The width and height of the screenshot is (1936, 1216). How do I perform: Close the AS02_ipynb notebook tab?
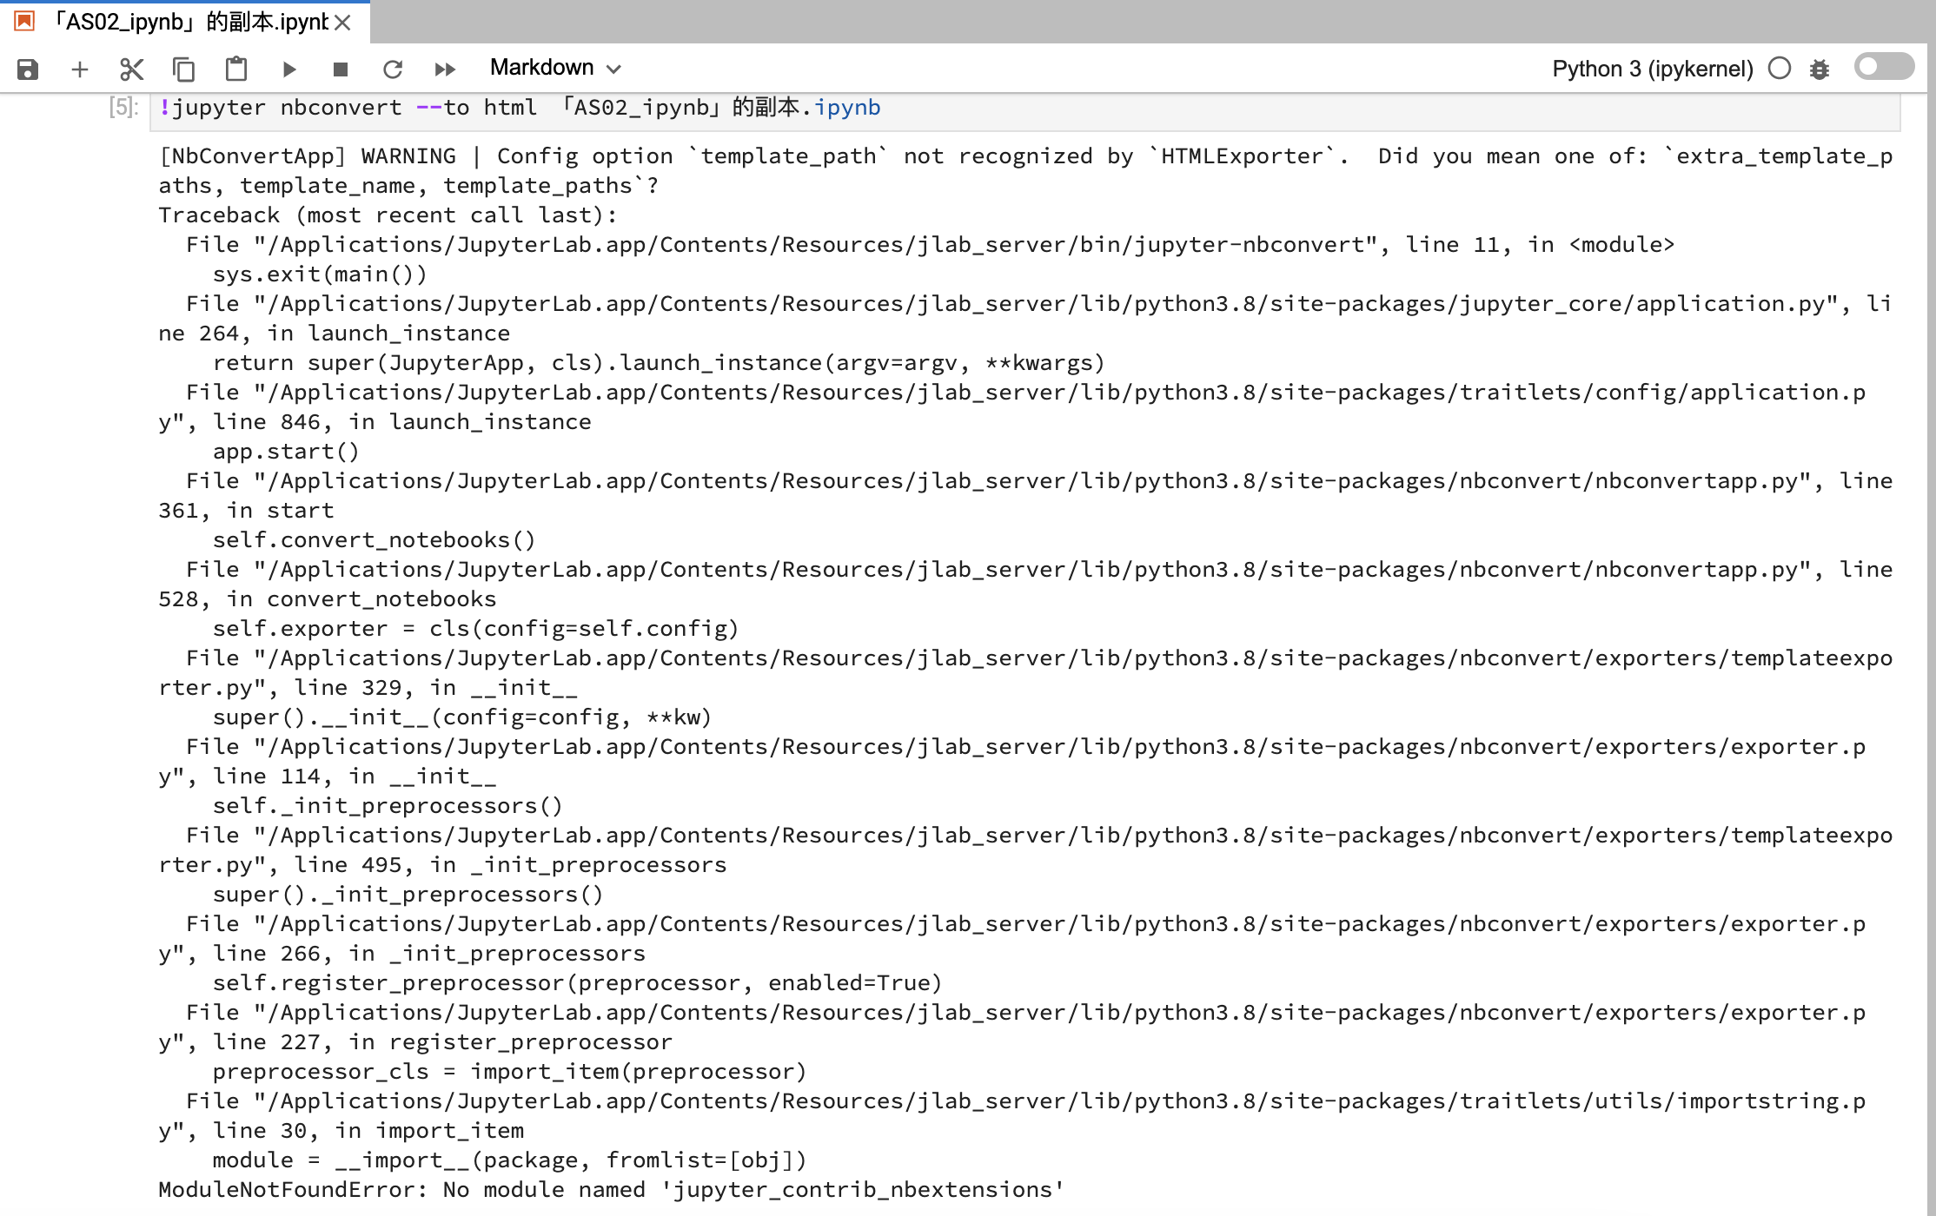pos(343,23)
